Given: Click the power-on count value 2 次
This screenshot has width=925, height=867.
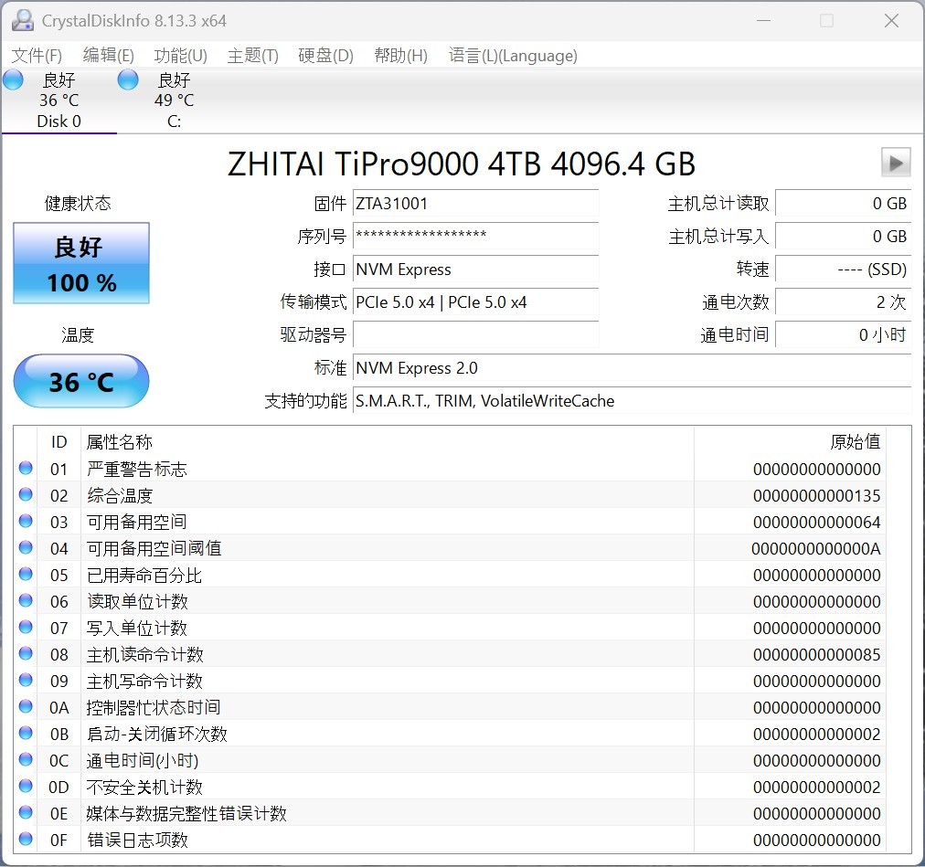Looking at the screenshot, I should coord(843,302).
